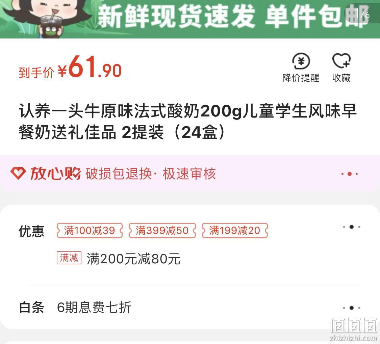The width and height of the screenshot is (380, 344).
Task: Tap the 到手价 ¥61.90 price
Action: coord(70,67)
